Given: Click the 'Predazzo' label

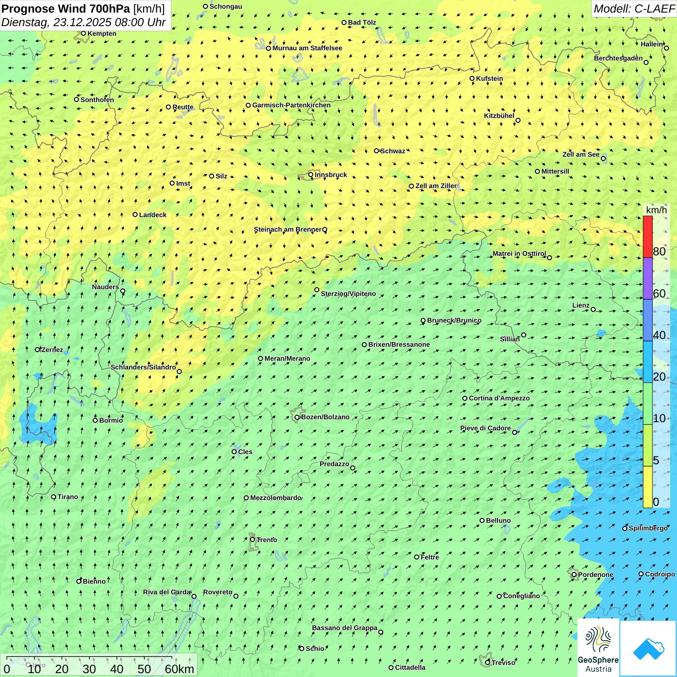Looking at the screenshot, I should [334, 464].
